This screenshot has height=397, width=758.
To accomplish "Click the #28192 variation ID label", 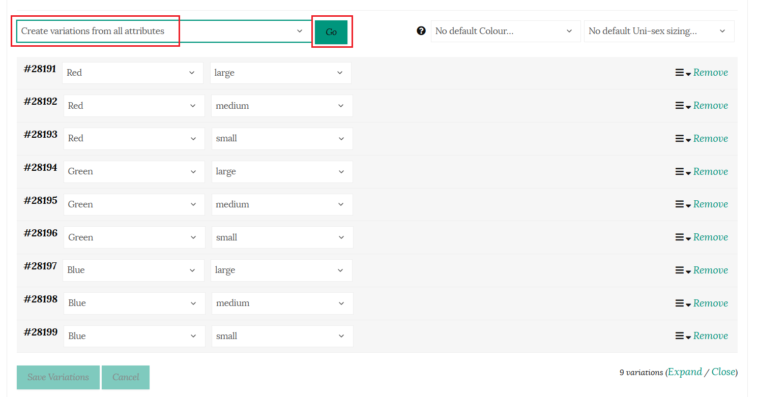I will click(x=41, y=102).
